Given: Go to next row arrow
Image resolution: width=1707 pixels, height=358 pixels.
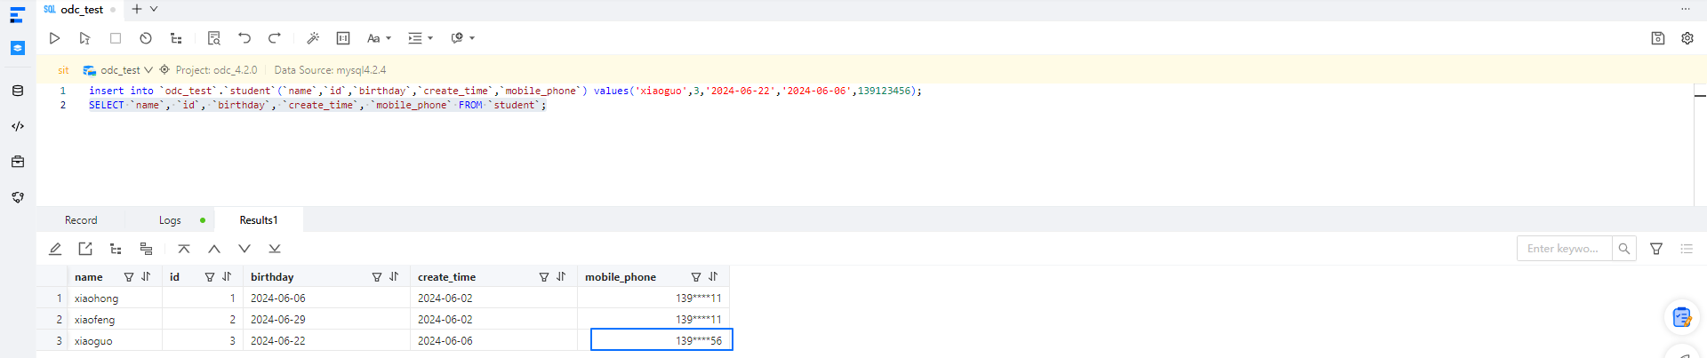Looking at the screenshot, I should [x=244, y=249].
